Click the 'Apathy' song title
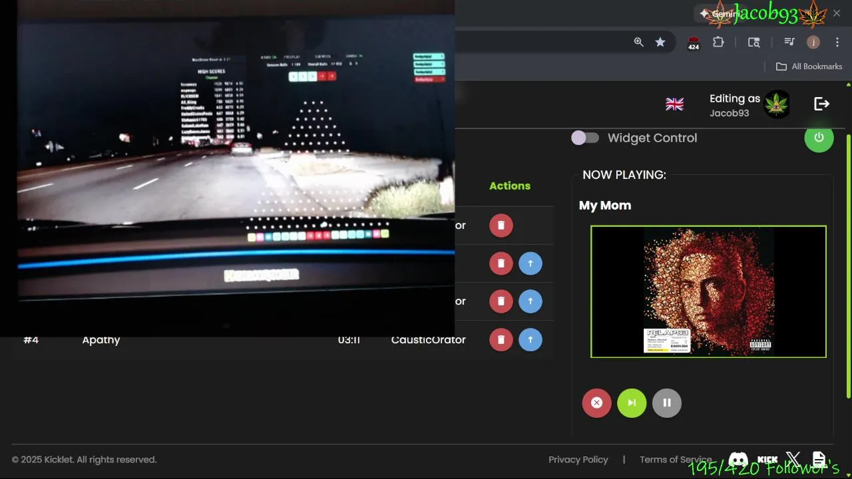The width and height of the screenshot is (852, 479). (x=101, y=340)
